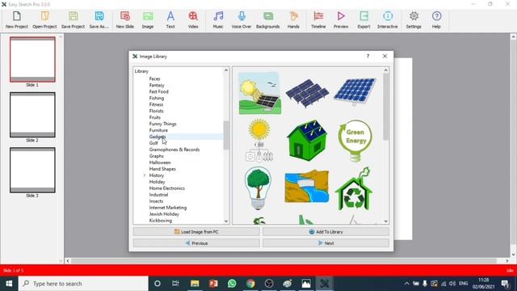Open Project via toolbar icon
Image resolution: width=517 pixels, height=291 pixels.
(44, 19)
